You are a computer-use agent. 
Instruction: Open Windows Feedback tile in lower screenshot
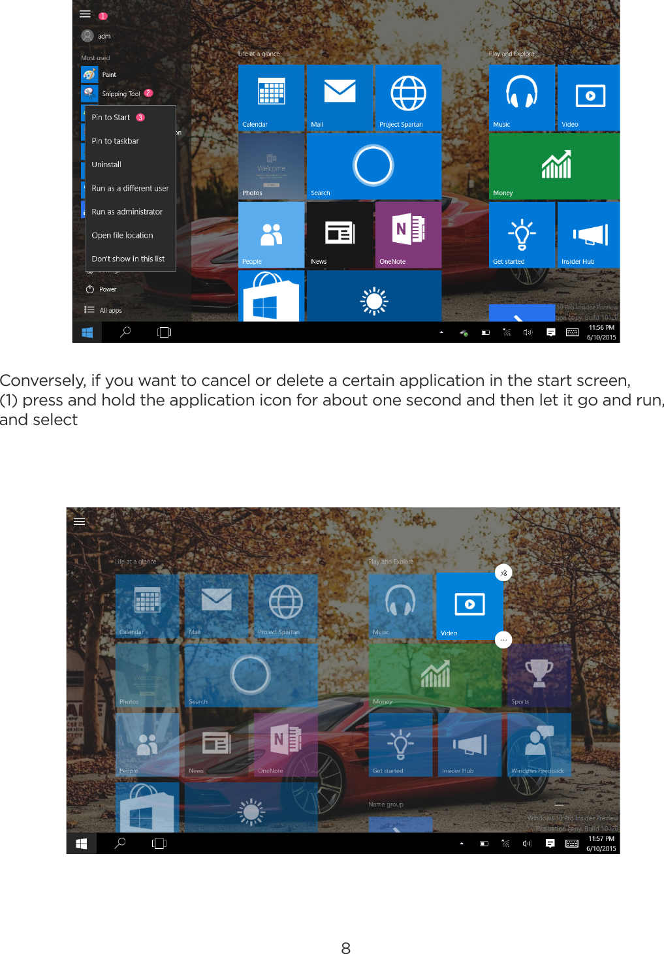click(539, 744)
